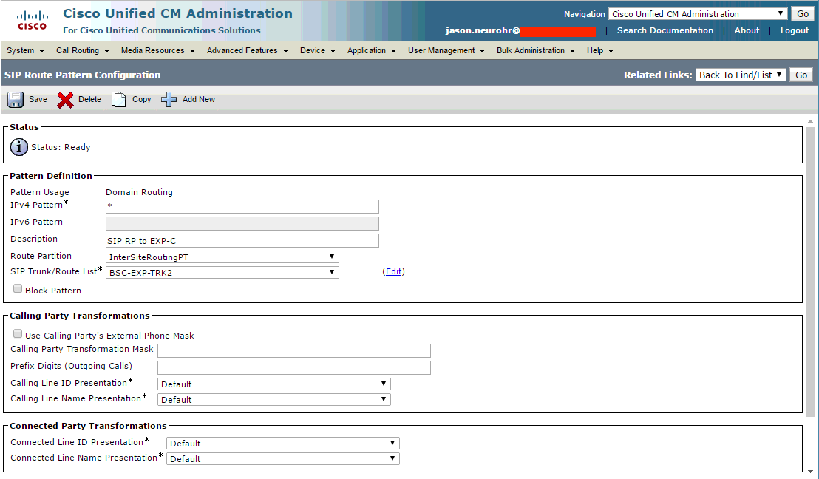Image resolution: width=819 pixels, height=479 pixels.
Task: Click the Add New toolbar label
Action: (199, 99)
